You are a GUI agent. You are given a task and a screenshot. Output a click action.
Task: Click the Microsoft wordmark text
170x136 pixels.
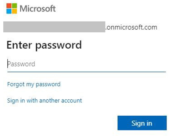tap(37, 9)
